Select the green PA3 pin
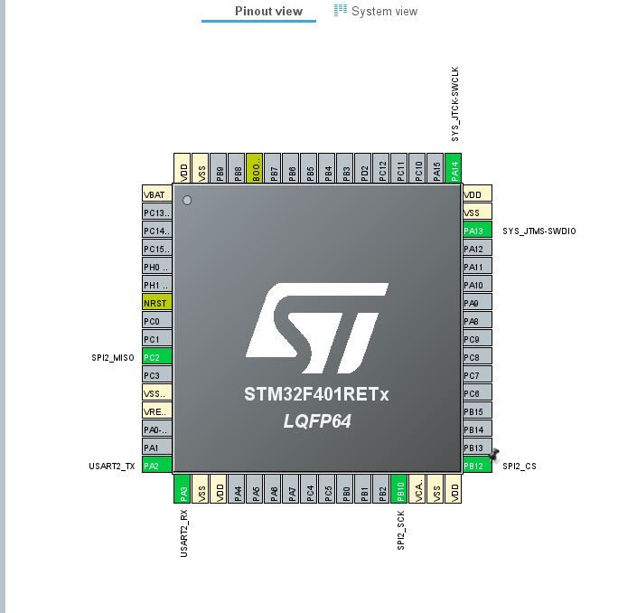This screenshot has width=618, height=613. coord(183,489)
